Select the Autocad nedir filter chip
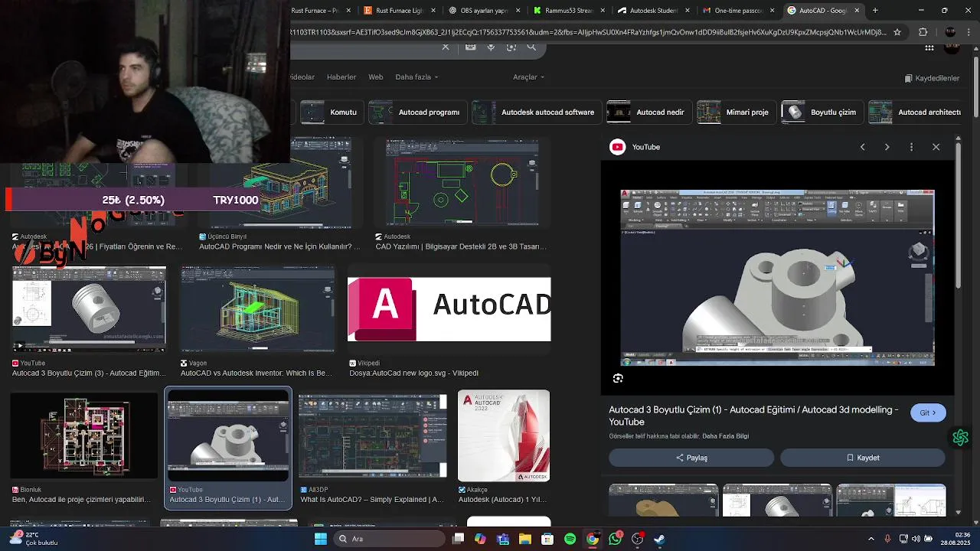Screen dimensions: 980x551 point(648,112)
